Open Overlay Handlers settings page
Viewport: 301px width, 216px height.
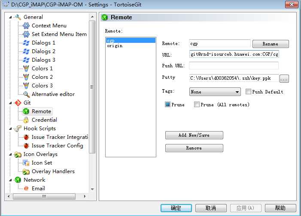(53, 171)
